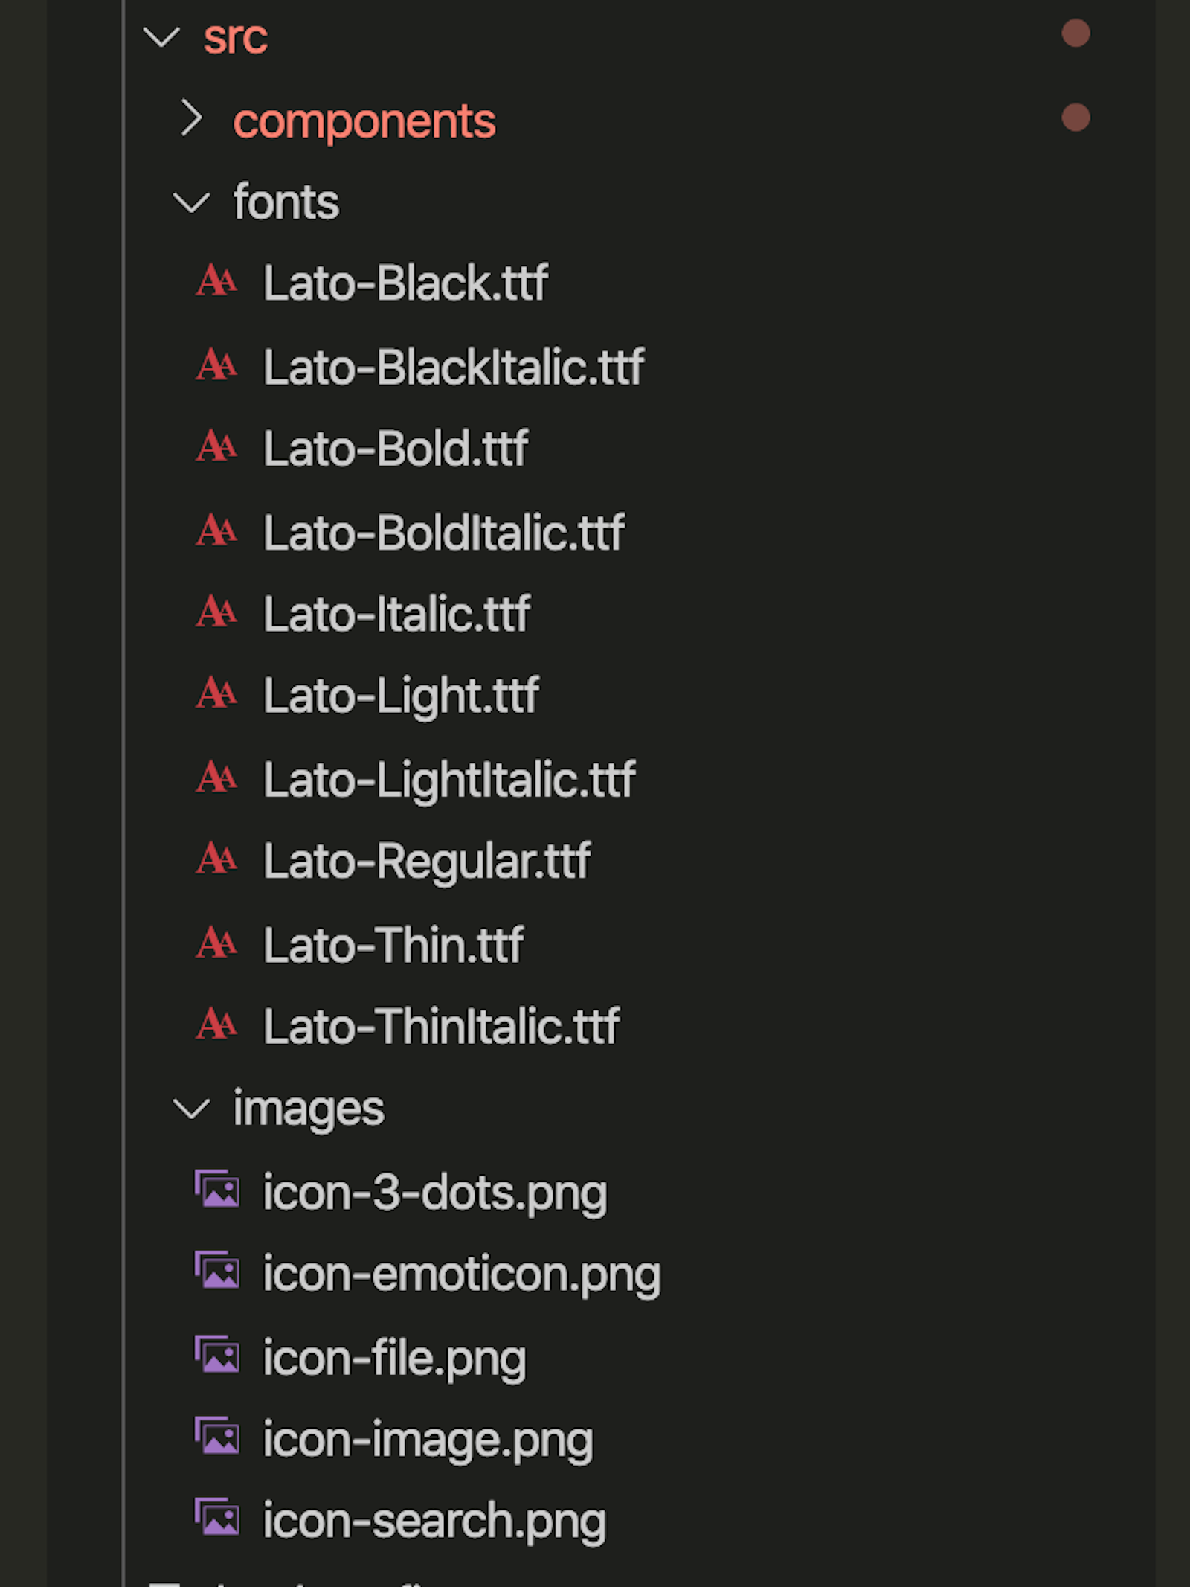Open Lato-Light.ttf from the explorer
The height and width of the screenshot is (1587, 1190).
point(400,696)
